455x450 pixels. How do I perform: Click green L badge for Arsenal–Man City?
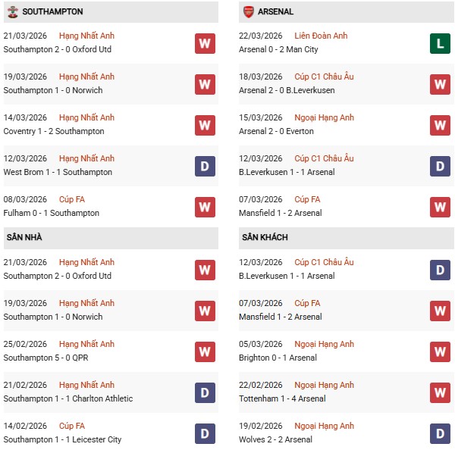[x=440, y=43]
